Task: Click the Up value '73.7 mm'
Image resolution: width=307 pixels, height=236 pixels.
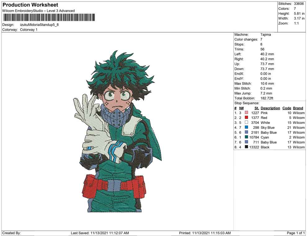Action: click(267, 64)
